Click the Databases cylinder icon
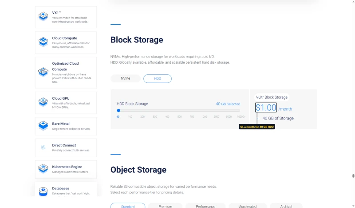The height and width of the screenshot is (208, 355). (43, 191)
